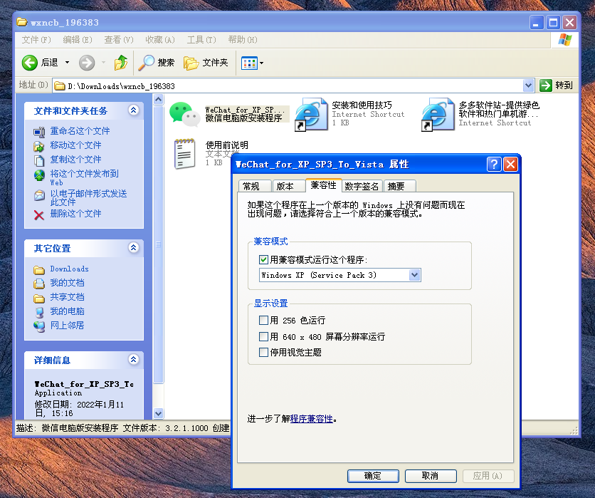Click the sidebar scrollbar down arrow
This screenshot has width=595, height=498.
click(158, 413)
